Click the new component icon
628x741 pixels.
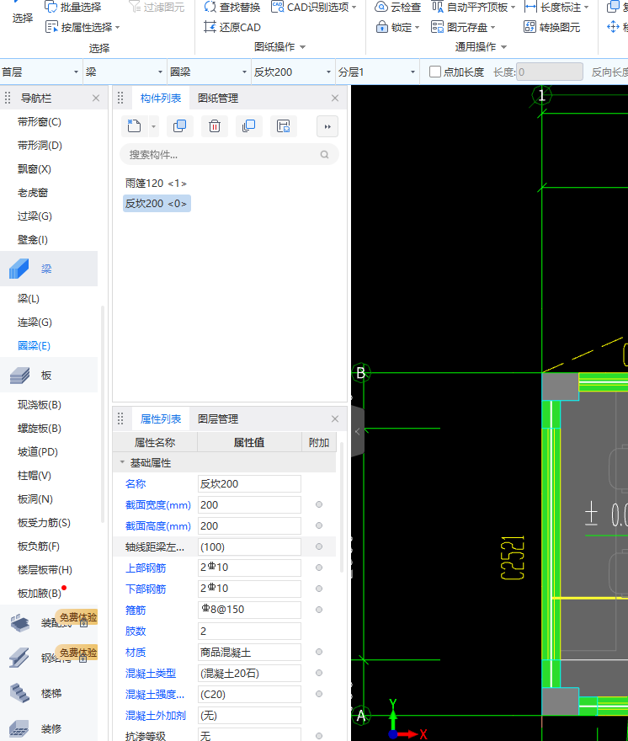(x=134, y=126)
